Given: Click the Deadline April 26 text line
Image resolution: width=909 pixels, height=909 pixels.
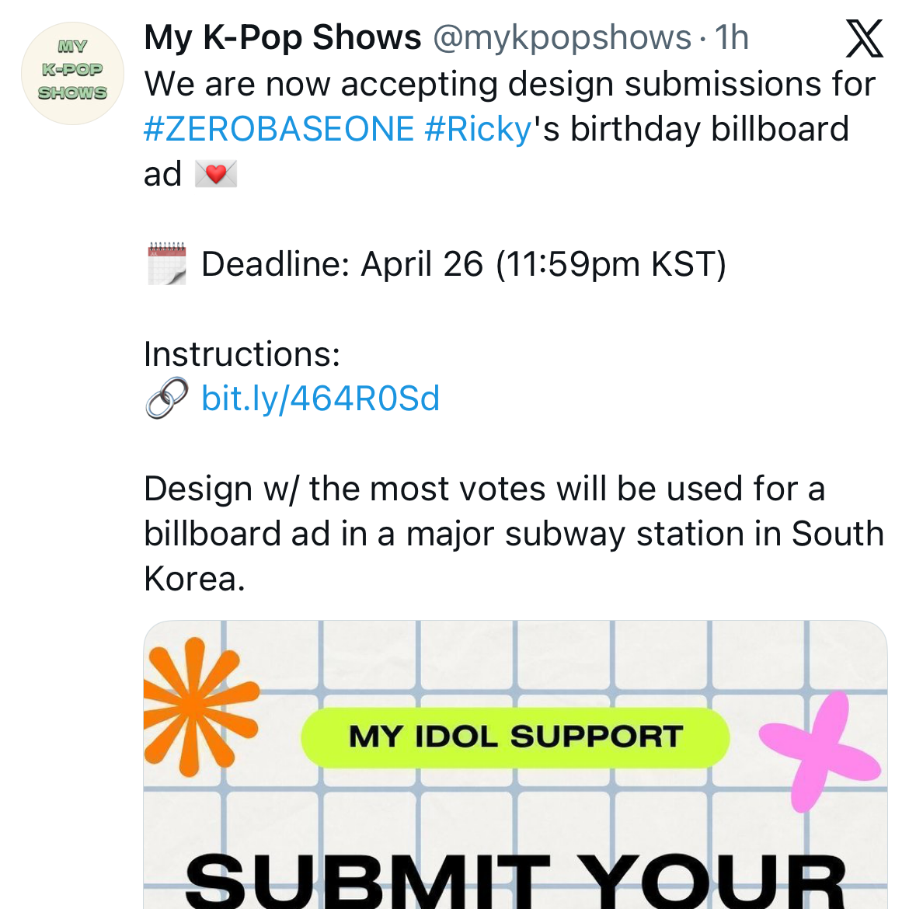Looking at the screenshot, I should click(x=463, y=264).
